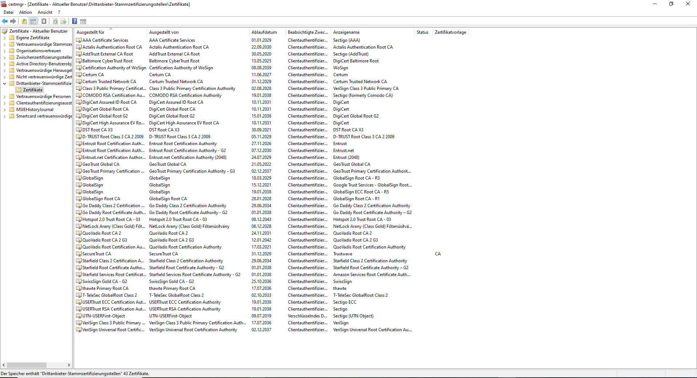Select the COMODO RSA Certification Authority certificate

pyautogui.click(x=114, y=95)
